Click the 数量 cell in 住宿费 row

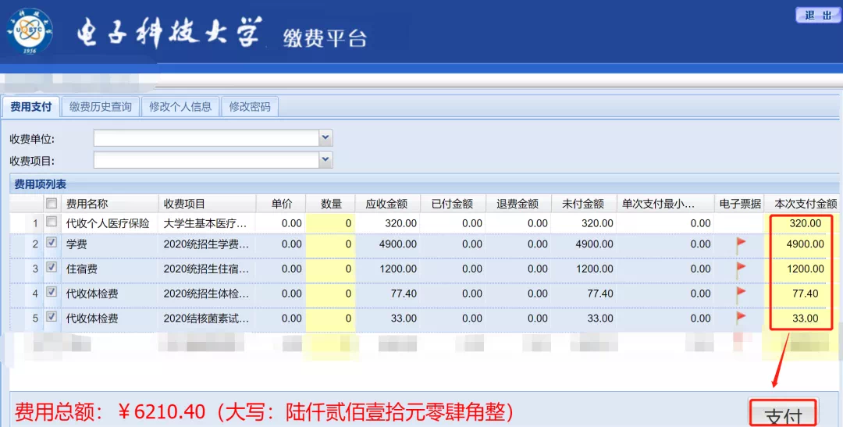[x=331, y=269]
